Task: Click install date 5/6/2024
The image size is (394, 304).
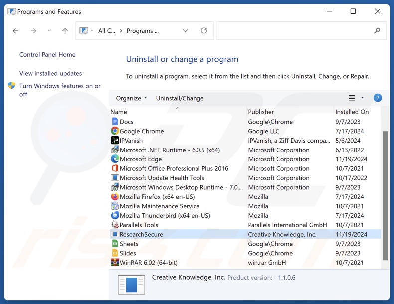Action: tap(348, 141)
